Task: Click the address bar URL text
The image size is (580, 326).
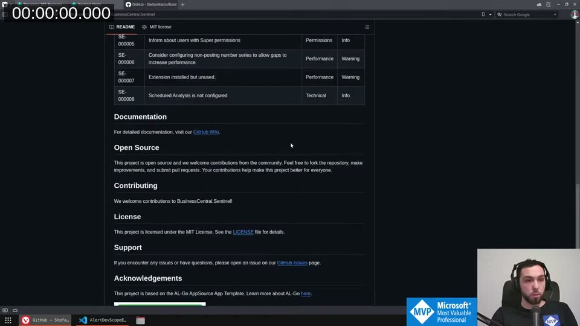Action: (134, 14)
